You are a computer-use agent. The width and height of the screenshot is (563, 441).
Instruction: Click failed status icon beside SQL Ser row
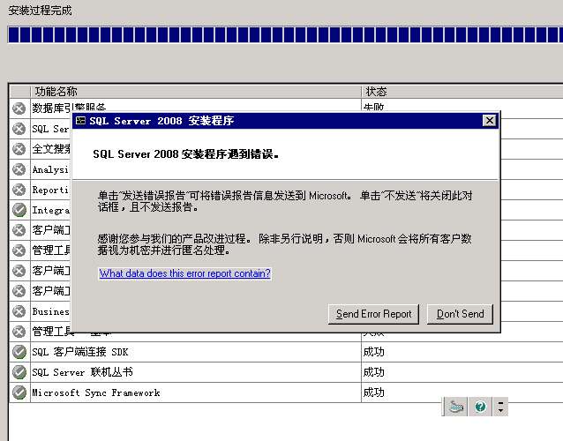pyautogui.click(x=19, y=129)
